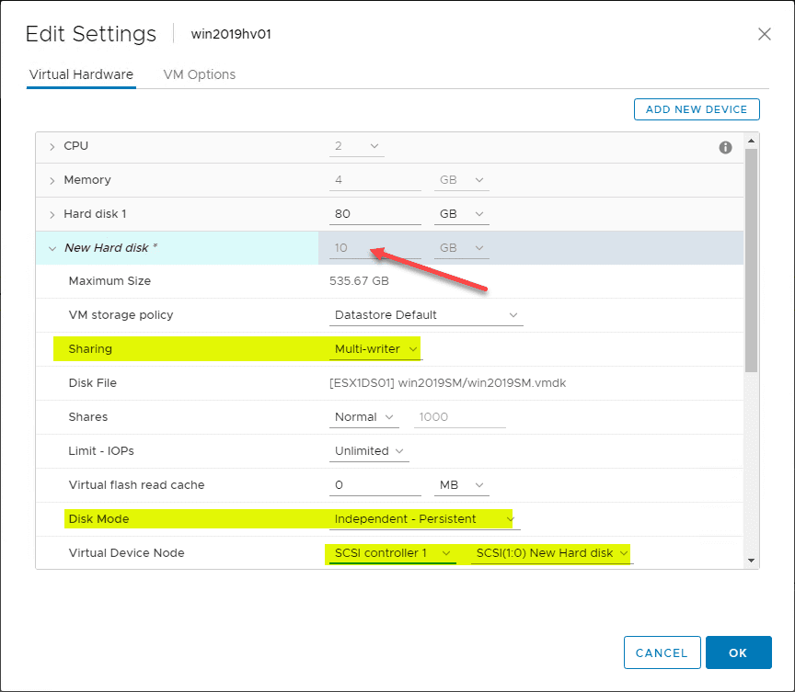Click the Cancel button

662,652
